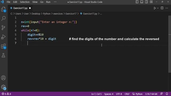Expand the run options dropdown arrow

[x=158, y=8]
